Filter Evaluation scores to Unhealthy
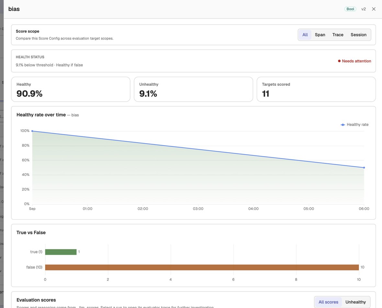This screenshot has height=308, width=382. tap(355, 302)
